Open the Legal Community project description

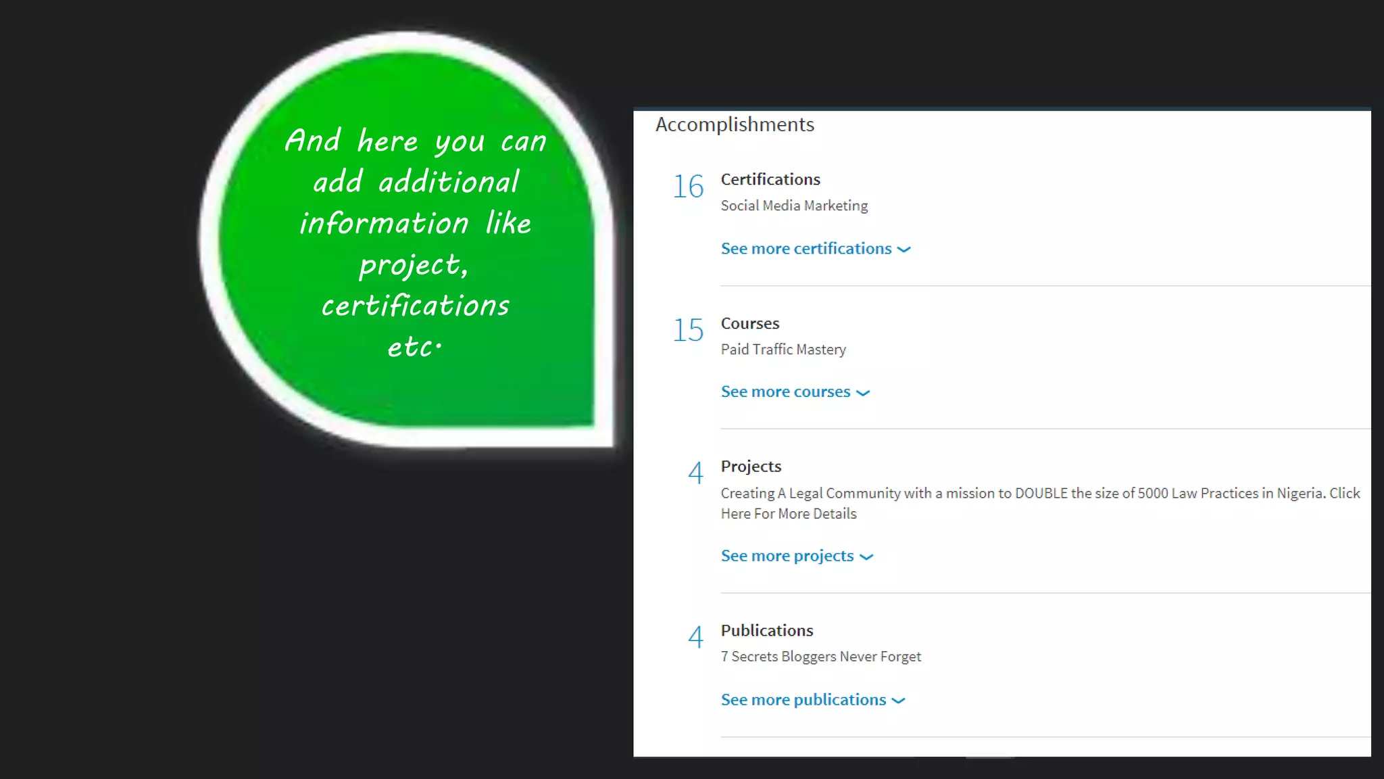(1040, 503)
